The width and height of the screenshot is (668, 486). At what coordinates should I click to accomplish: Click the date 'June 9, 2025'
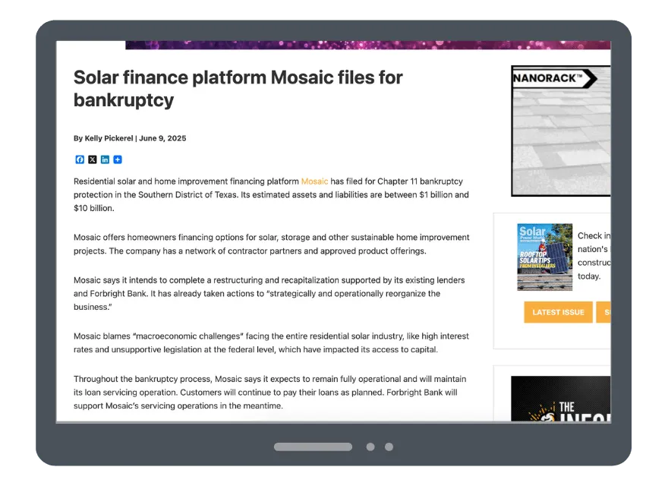tap(162, 138)
